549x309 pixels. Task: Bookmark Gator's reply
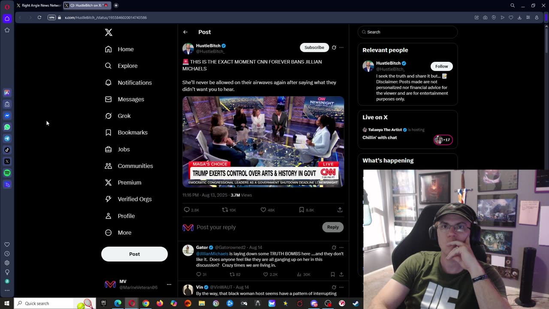tap(332, 274)
